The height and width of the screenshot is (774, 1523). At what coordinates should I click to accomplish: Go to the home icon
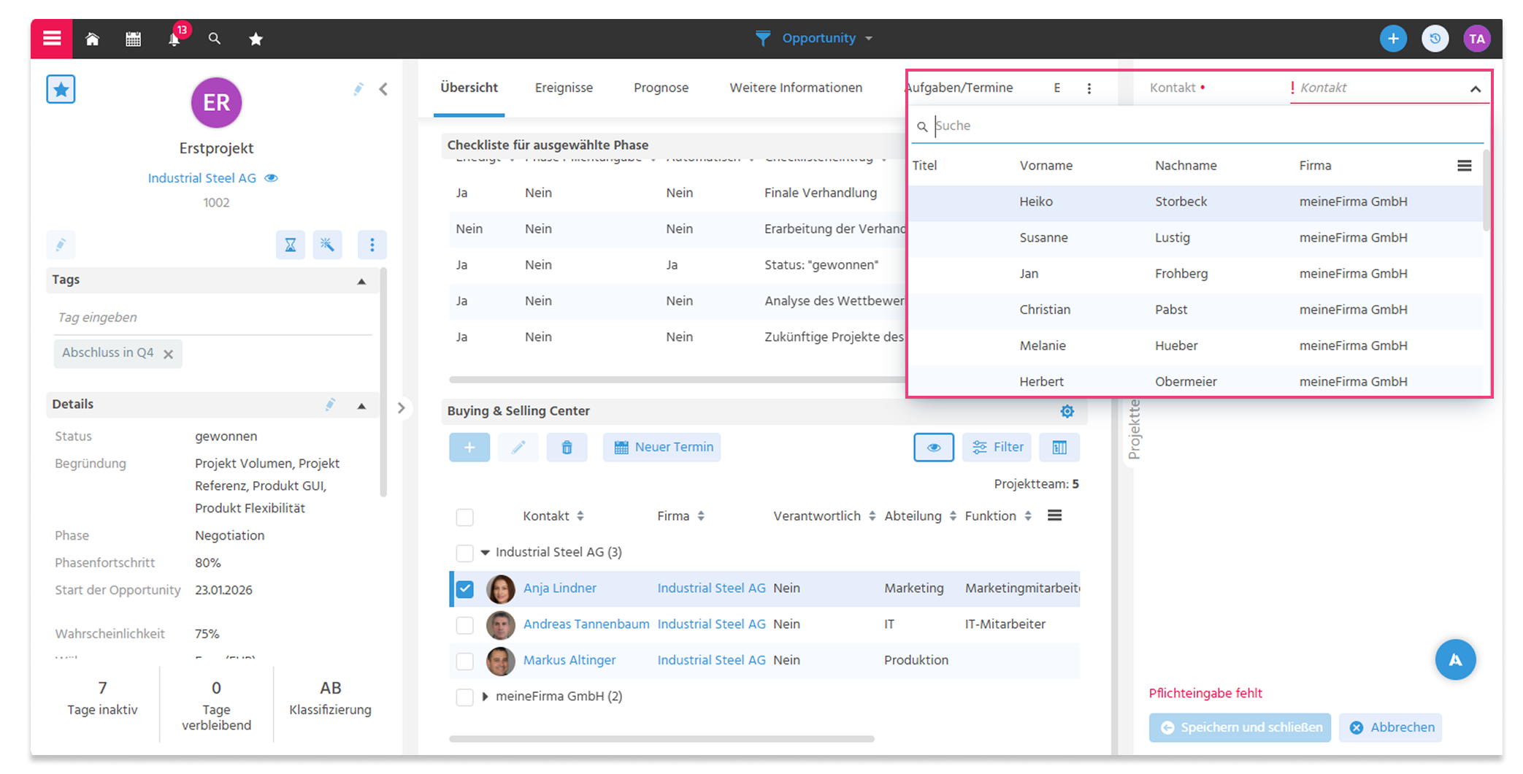(x=92, y=39)
